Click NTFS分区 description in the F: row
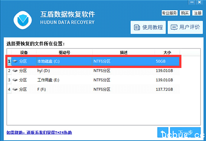This screenshot has height=141, width=206. (102, 89)
